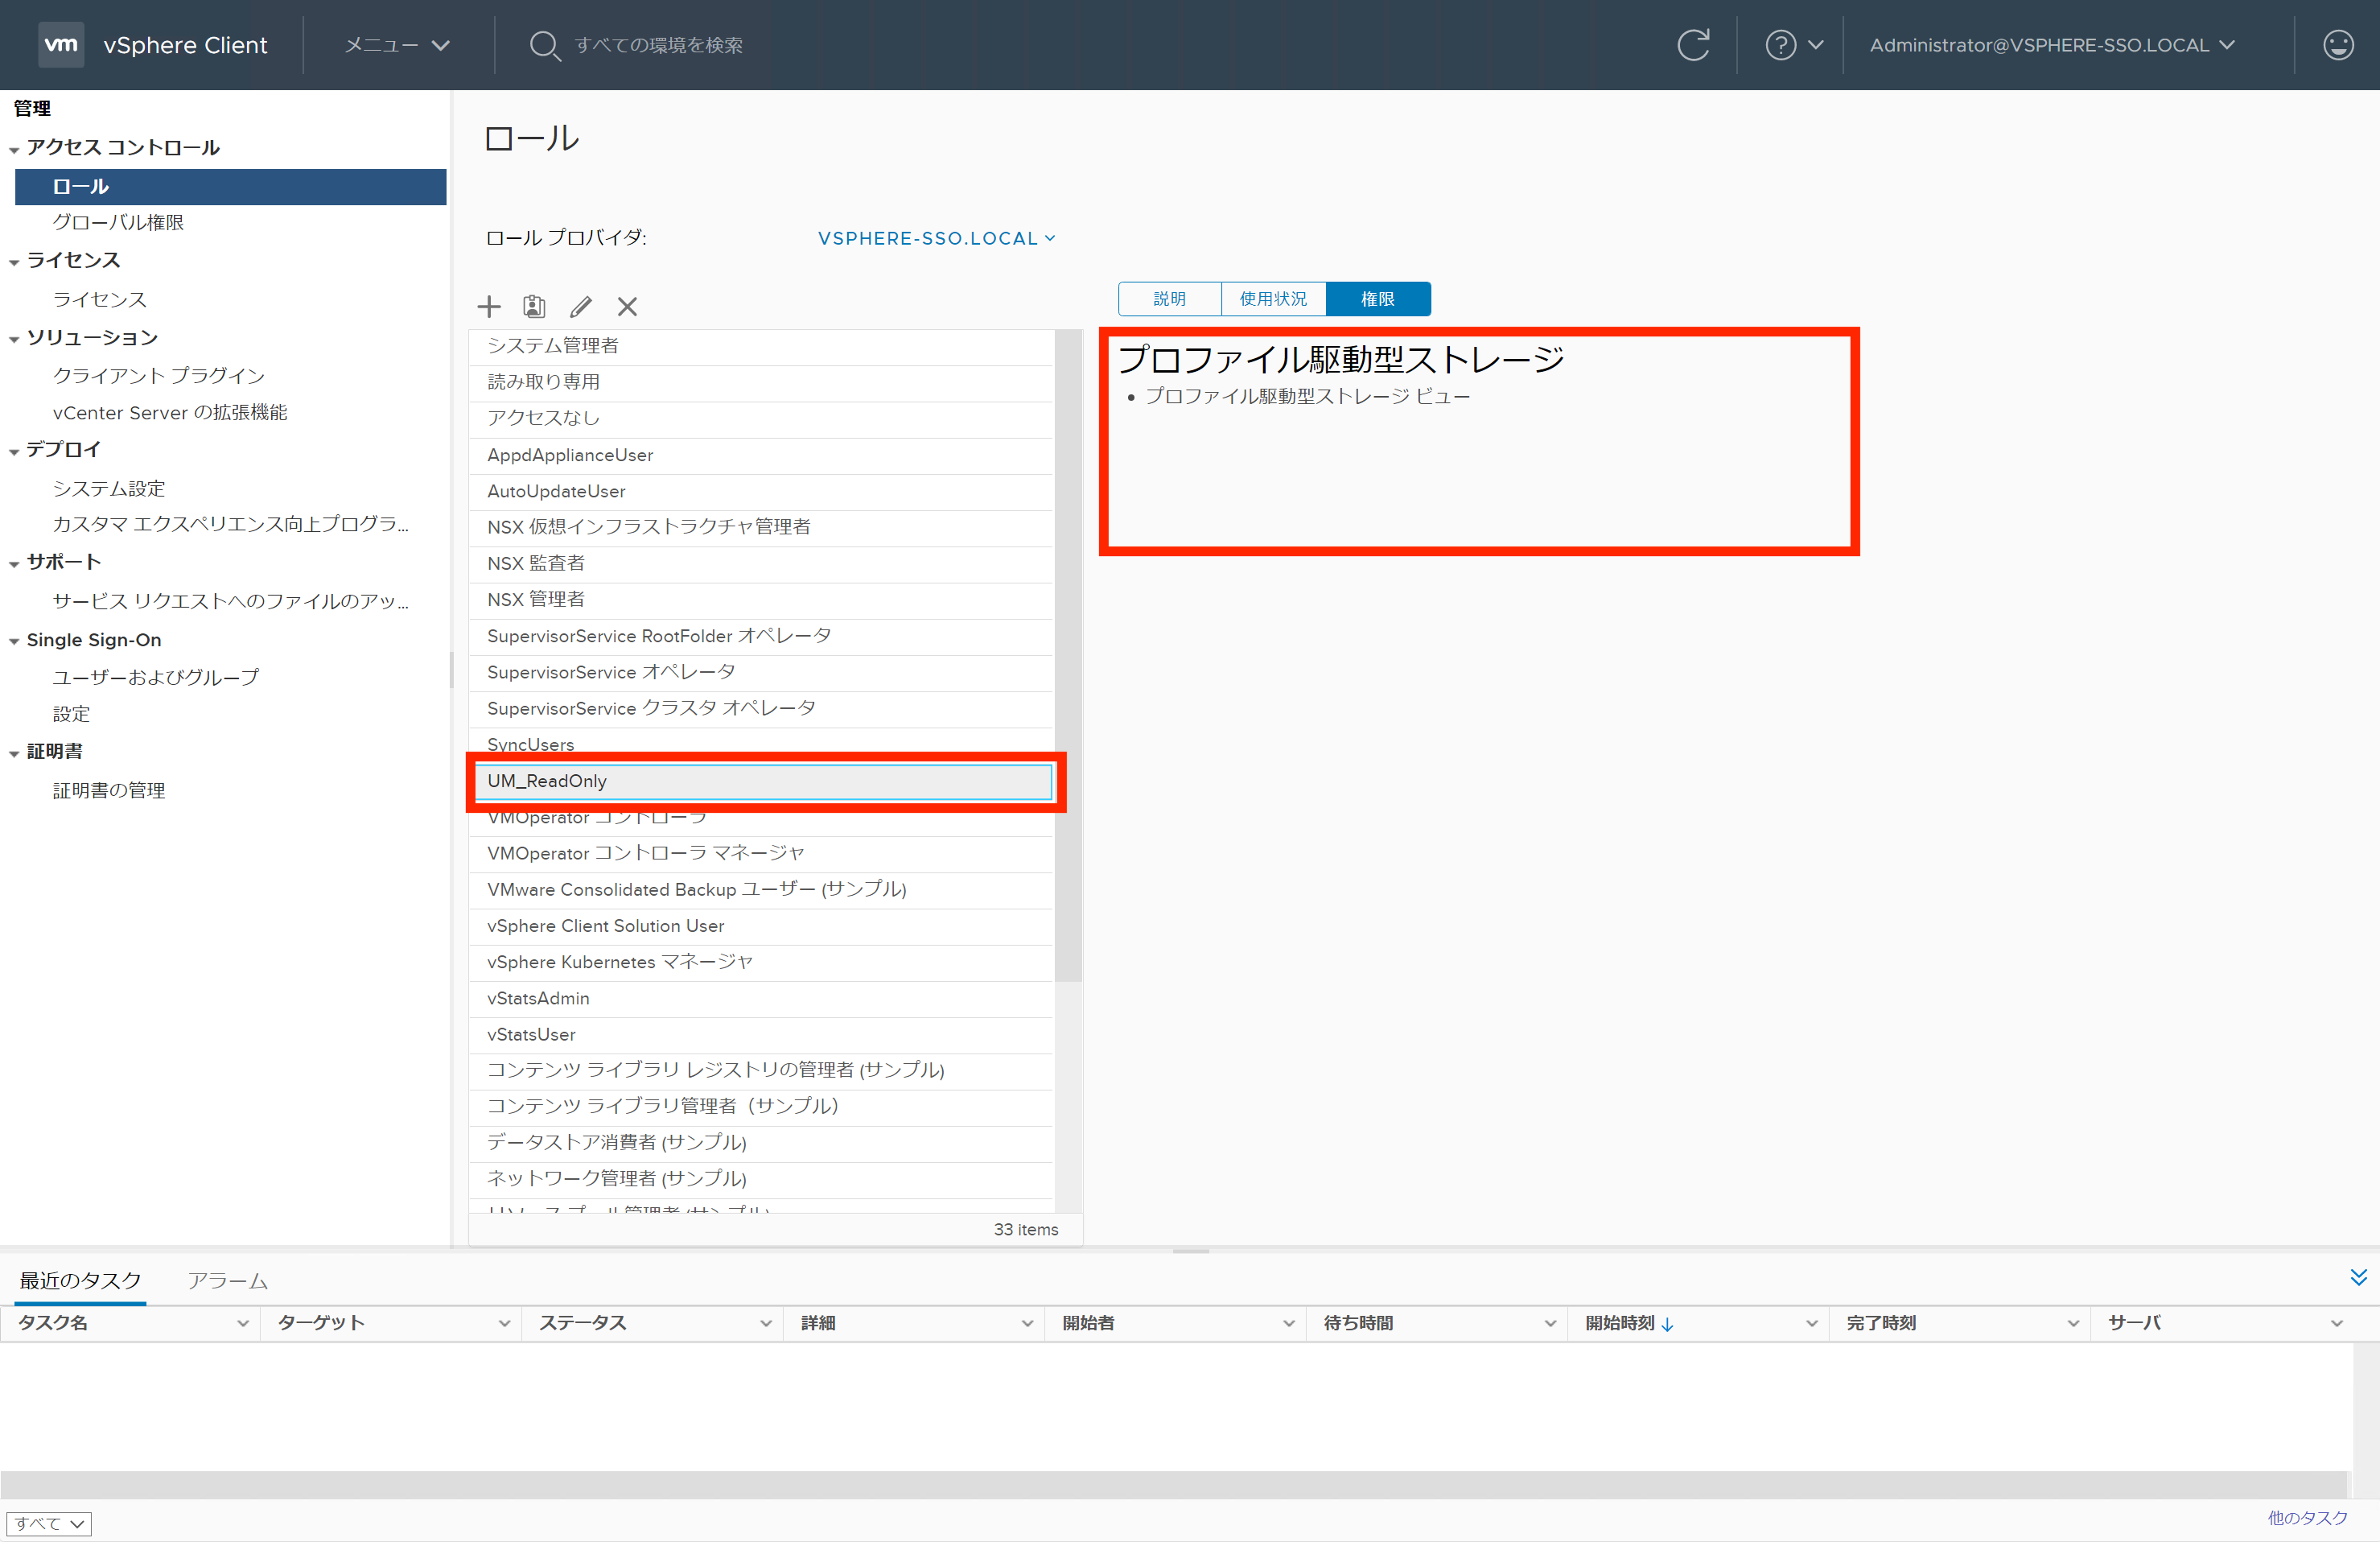Select SupervisorService クラスタ オペレータ role
This screenshot has height=1542, width=2380.
[761, 708]
